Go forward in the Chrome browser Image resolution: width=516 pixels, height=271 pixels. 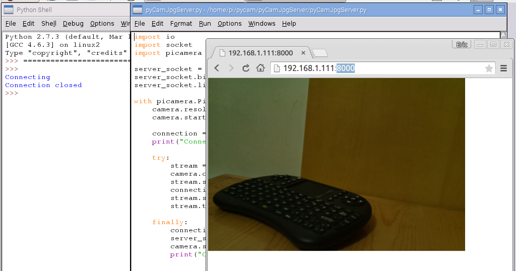point(231,68)
